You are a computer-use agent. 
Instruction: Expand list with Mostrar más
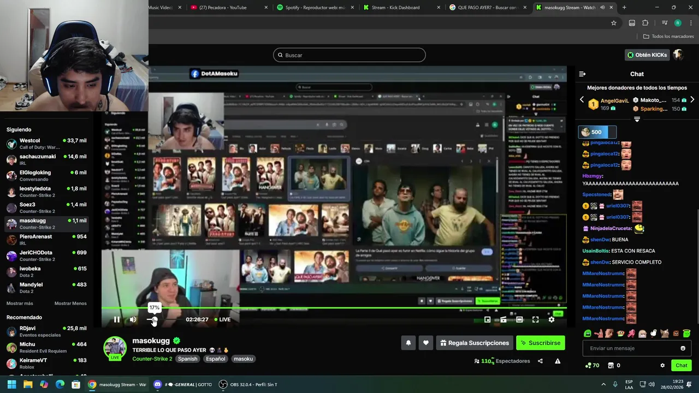coord(20,303)
